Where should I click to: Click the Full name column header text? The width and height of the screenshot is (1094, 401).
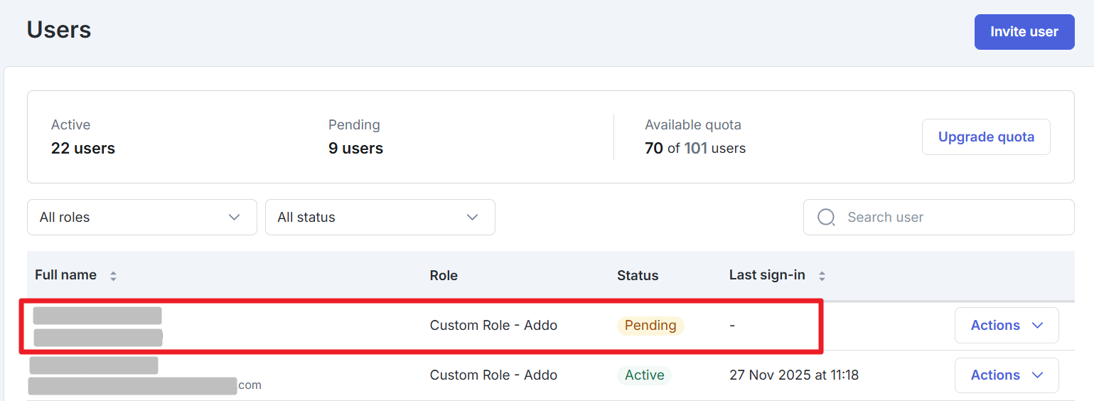tap(65, 275)
